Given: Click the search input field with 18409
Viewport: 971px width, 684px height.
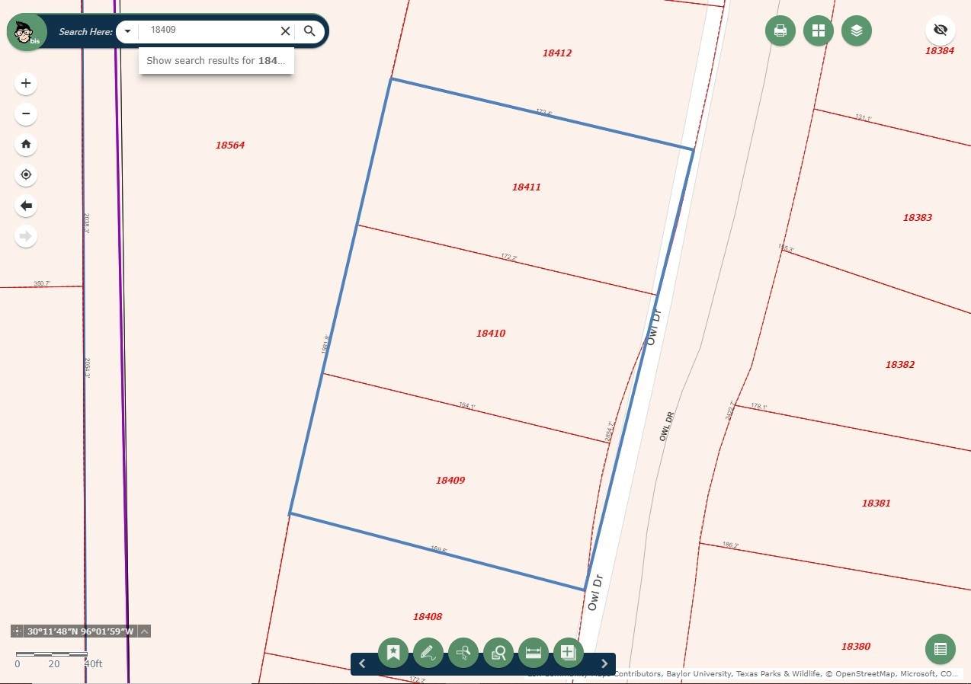Looking at the screenshot, I should click(210, 30).
